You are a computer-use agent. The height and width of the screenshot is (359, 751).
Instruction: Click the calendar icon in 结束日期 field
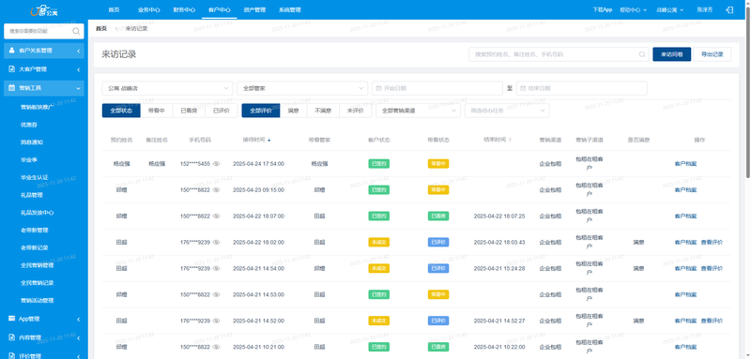point(523,88)
